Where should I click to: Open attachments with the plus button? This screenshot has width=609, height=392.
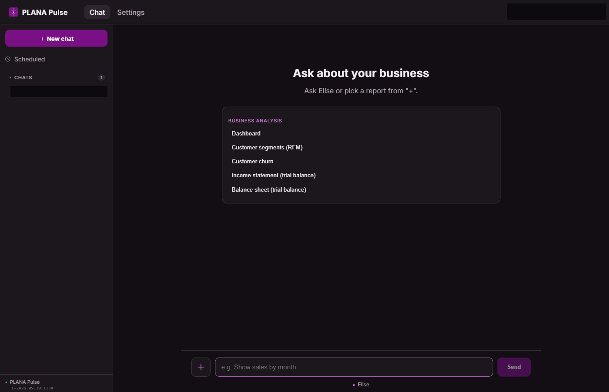(x=201, y=367)
